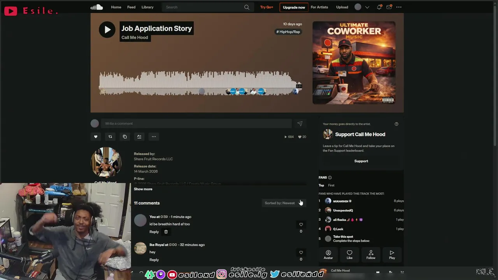This screenshot has height=280, width=498.
Task: Open the Share Fruit Records LLC text
Action: 153,159
